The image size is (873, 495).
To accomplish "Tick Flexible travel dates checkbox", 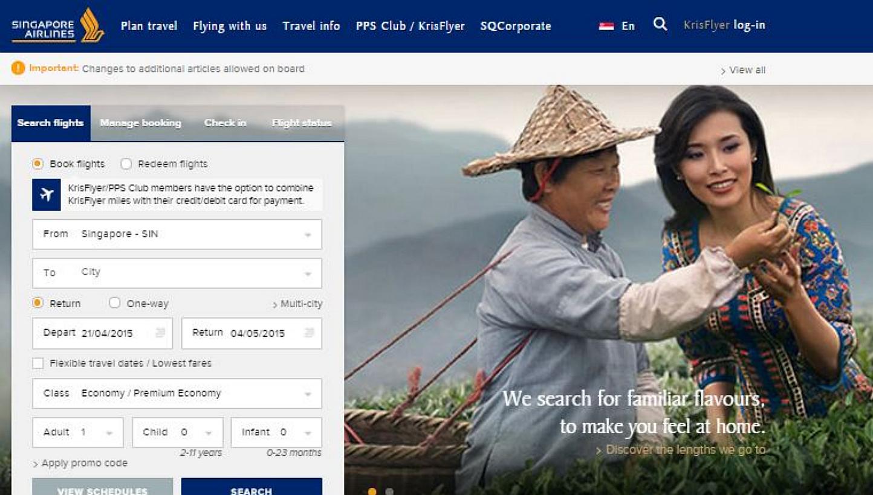I will point(38,363).
